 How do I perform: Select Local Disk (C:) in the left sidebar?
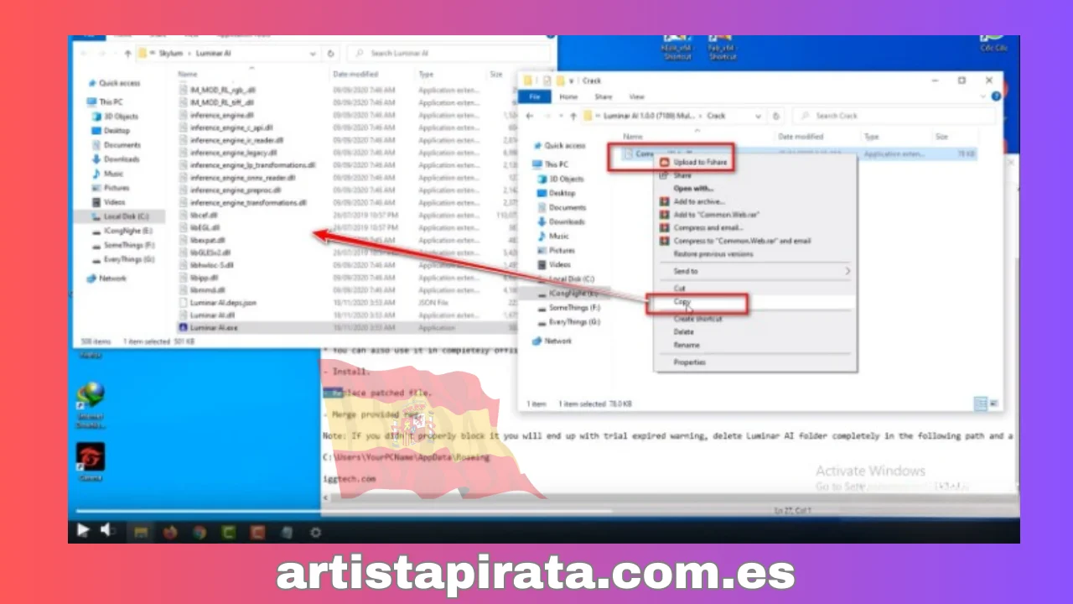(x=126, y=216)
